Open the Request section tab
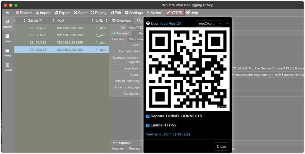 (x=121, y=33)
